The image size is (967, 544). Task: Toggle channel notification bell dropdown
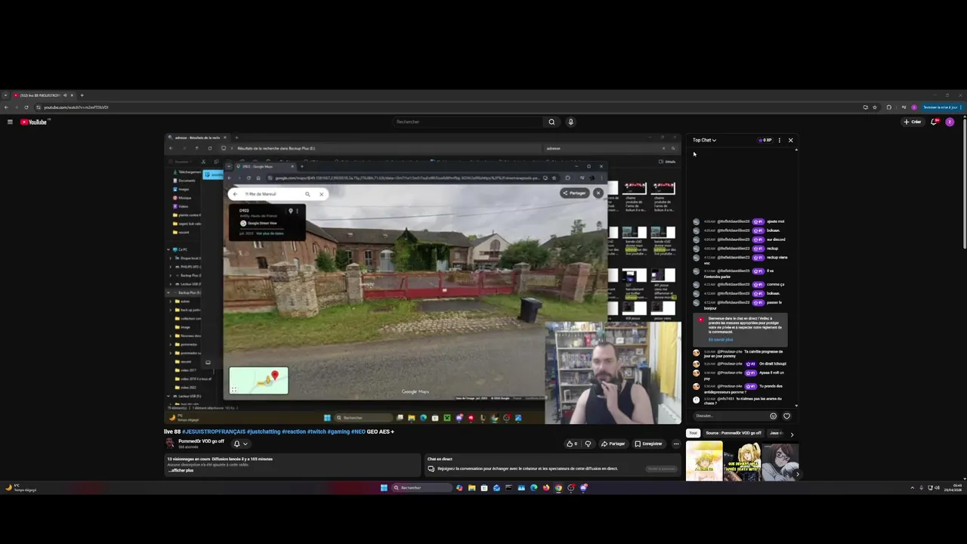point(241,444)
